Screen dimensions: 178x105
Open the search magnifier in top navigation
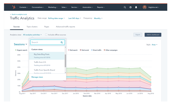pyautogui.click(x=125, y=7)
